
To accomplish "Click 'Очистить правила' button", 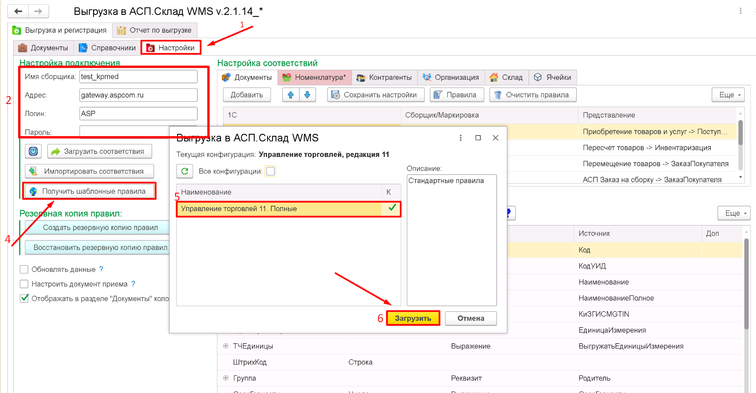I will 533,95.
